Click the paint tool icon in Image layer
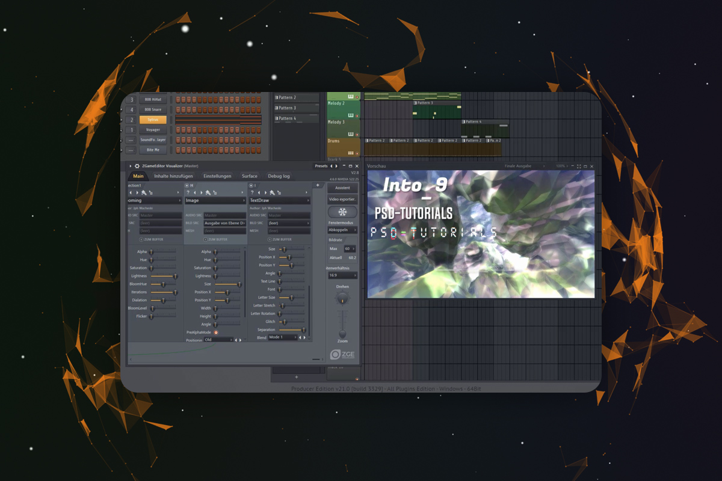The width and height of the screenshot is (722, 481). coord(208,193)
